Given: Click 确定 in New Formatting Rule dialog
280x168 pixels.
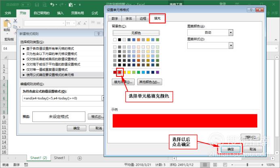Looking at the screenshot, I should click(x=76, y=128).
